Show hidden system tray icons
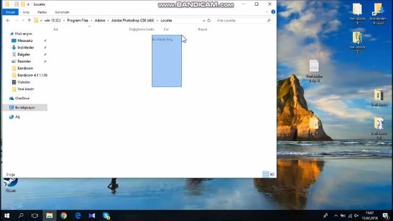393x221 pixels. (336, 215)
